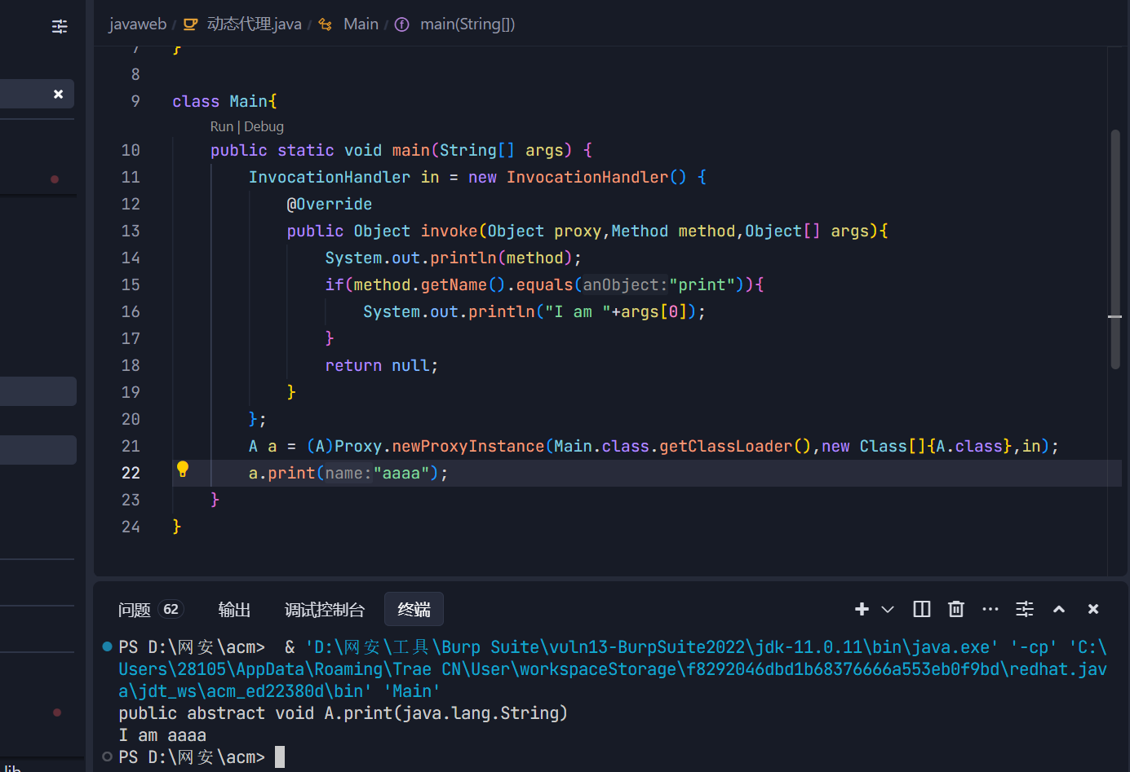The width and height of the screenshot is (1130, 772).
Task: Maximize the panel using the up chevron
Action: click(x=1059, y=609)
